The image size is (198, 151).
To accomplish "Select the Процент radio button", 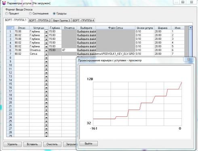I will point(6,14).
